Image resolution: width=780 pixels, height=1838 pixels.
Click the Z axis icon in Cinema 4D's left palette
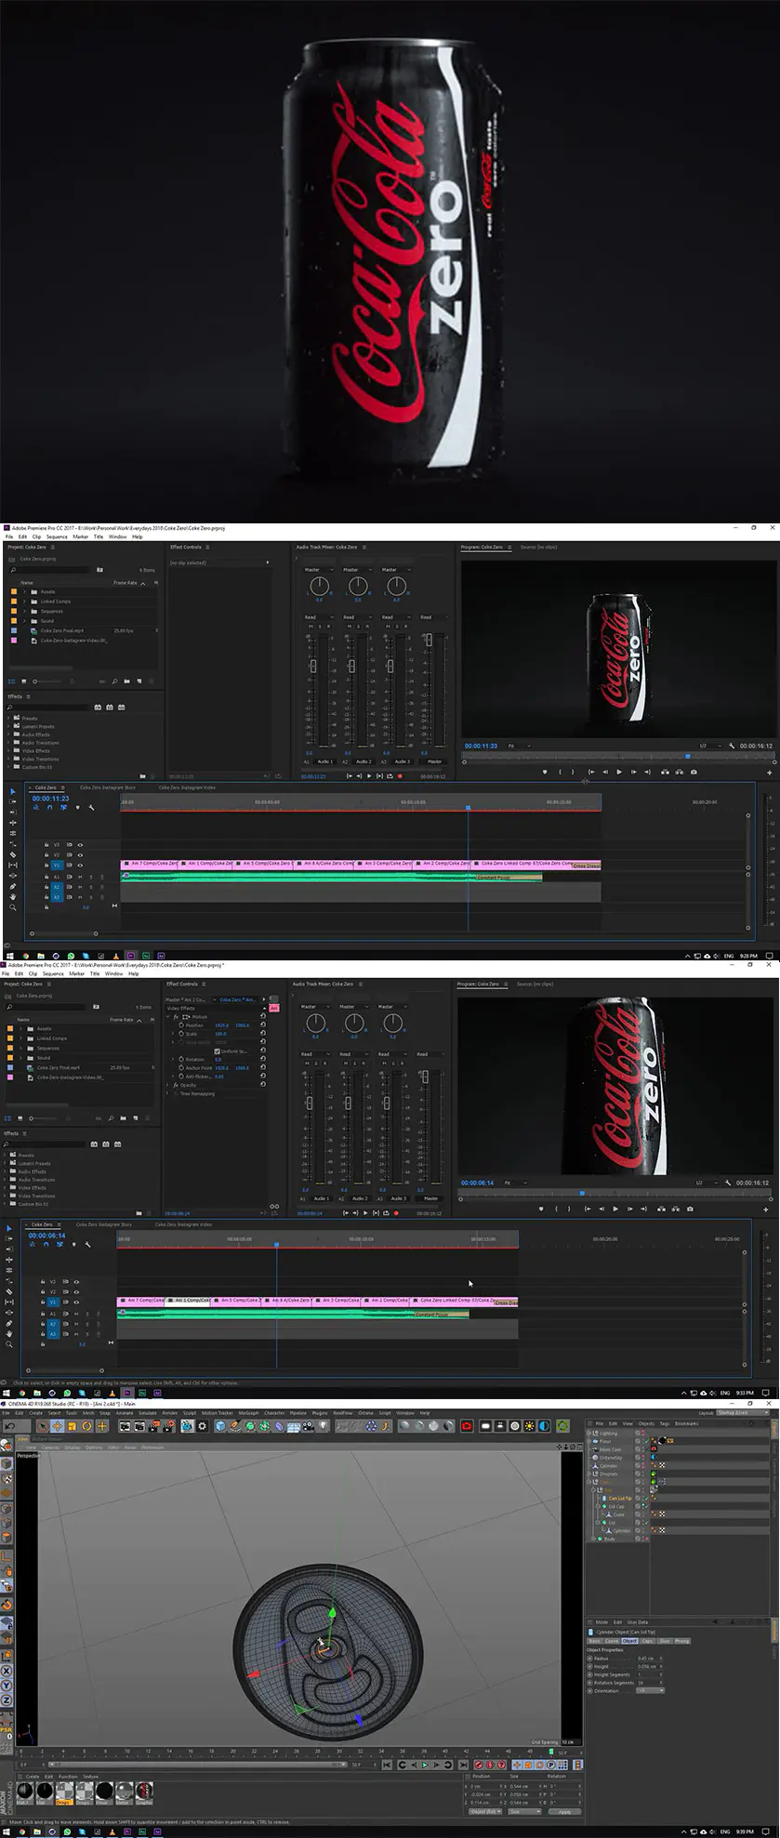click(6, 1699)
